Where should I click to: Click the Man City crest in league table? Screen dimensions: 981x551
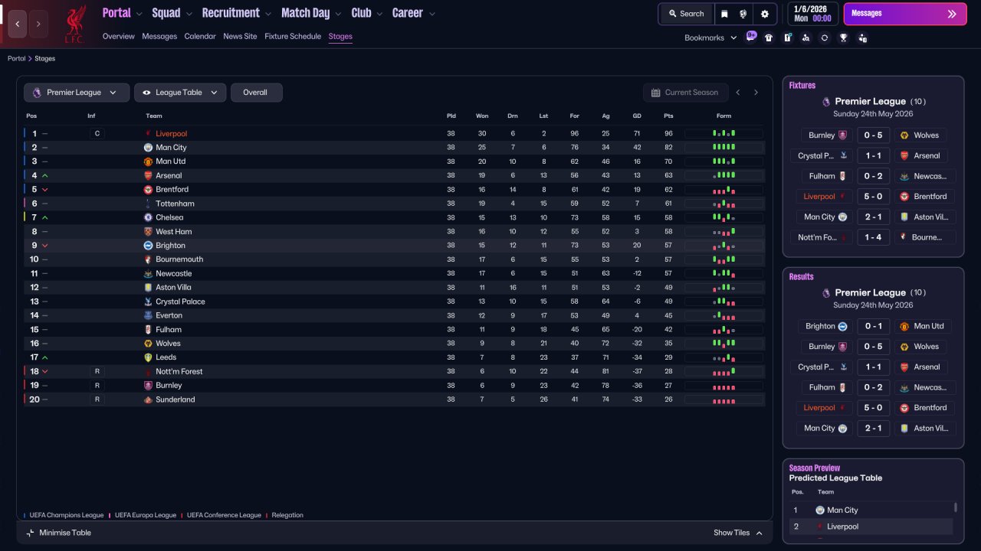[148, 148]
